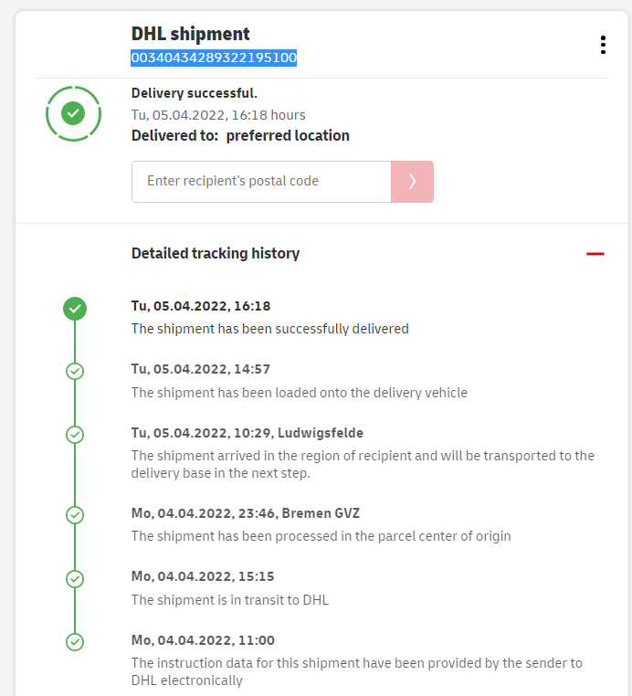Open the three-dot shipment options menu
The width and height of the screenshot is (632, 696).
click(x=603, y=45)
